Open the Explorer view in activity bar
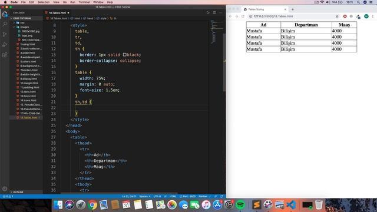Viewport: 377px width, 212px height. tap(5, 14)
